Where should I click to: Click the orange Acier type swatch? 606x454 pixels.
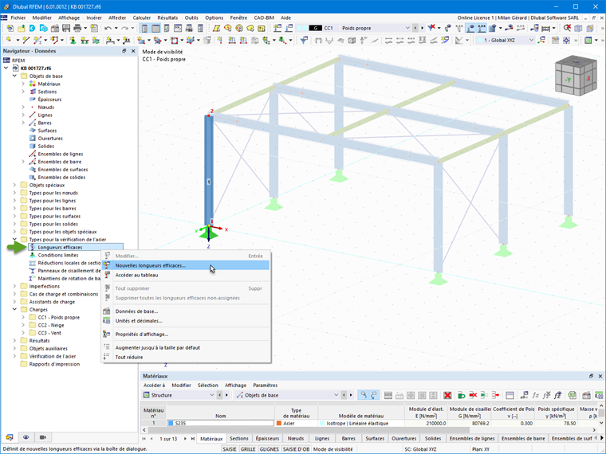click(x=279, y=423)
